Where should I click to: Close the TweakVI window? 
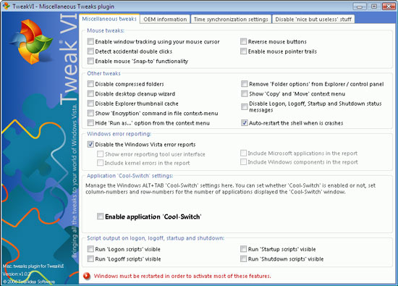click(389, 6)
